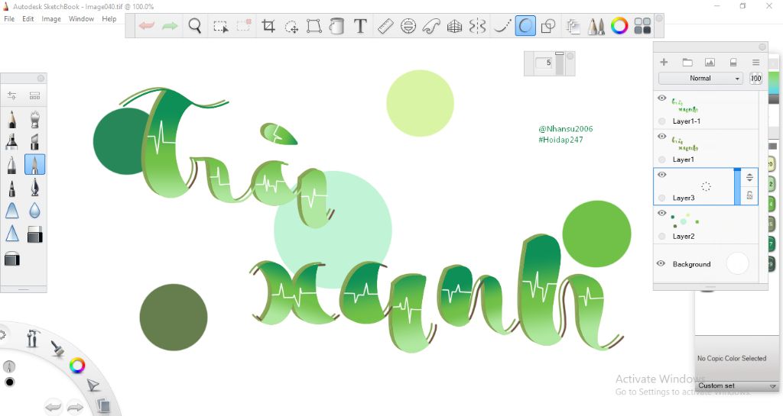Open the Edit menu
This screenshot has height=416, width=783.
[x=28, y=19]
